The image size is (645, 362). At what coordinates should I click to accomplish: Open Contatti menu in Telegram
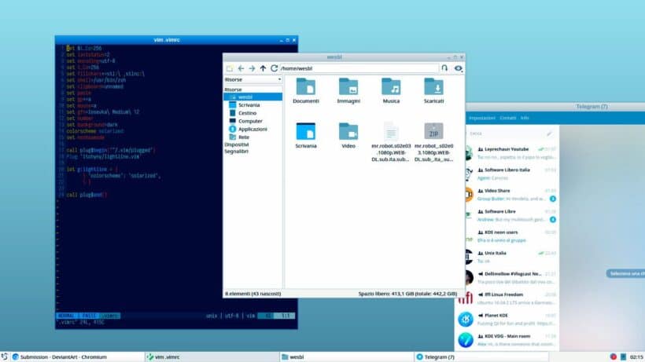pos(508,119)
